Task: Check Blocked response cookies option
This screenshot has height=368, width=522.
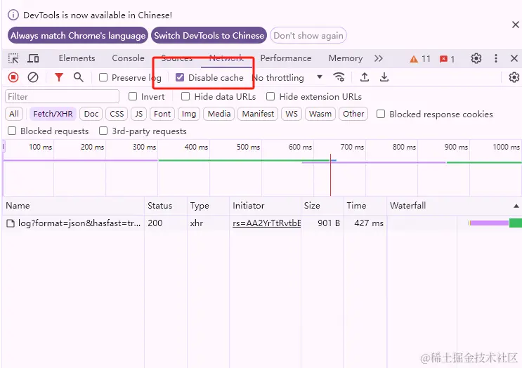Action: pos(381,114)
